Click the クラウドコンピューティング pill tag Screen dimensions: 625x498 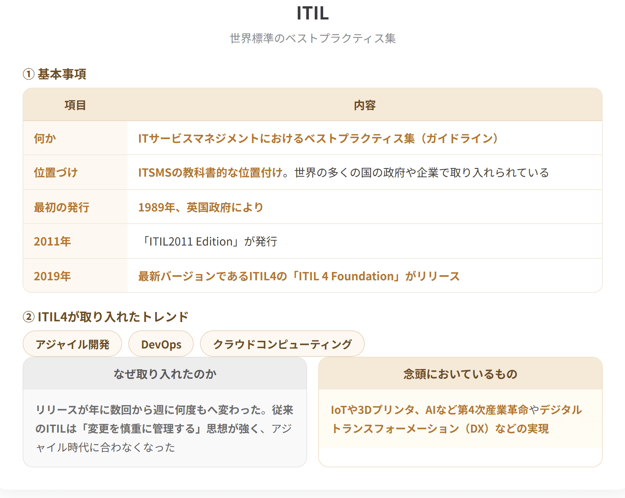(282, 344)
